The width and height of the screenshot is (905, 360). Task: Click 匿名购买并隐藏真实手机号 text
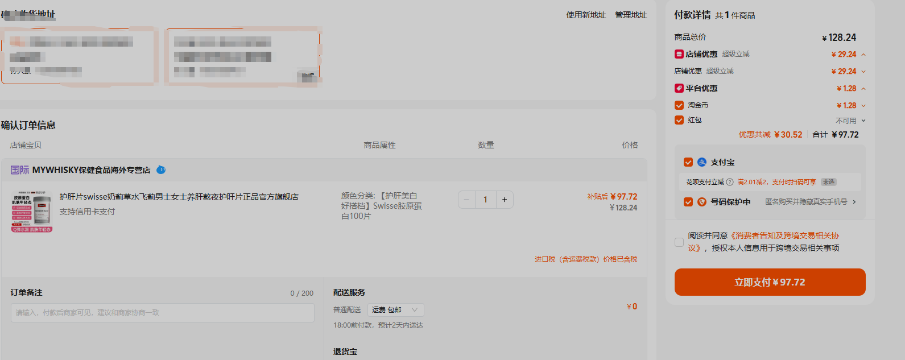(x=806, y=202)
